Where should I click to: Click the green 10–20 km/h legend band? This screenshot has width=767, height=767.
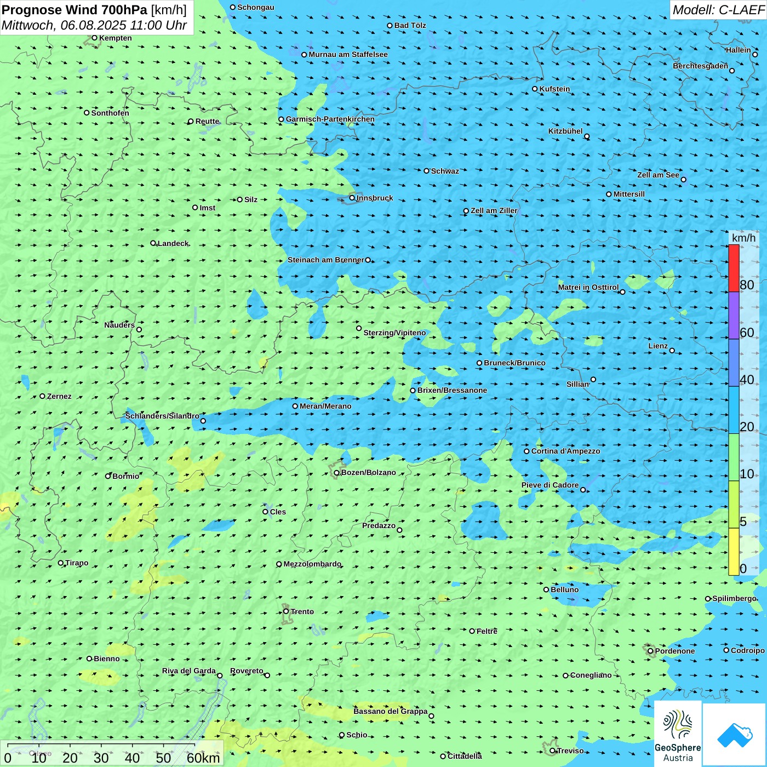coord(734,457)
